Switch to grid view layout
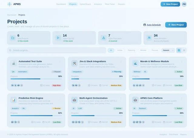The width and height of the screenshot is (194, 138). (179, 50)
